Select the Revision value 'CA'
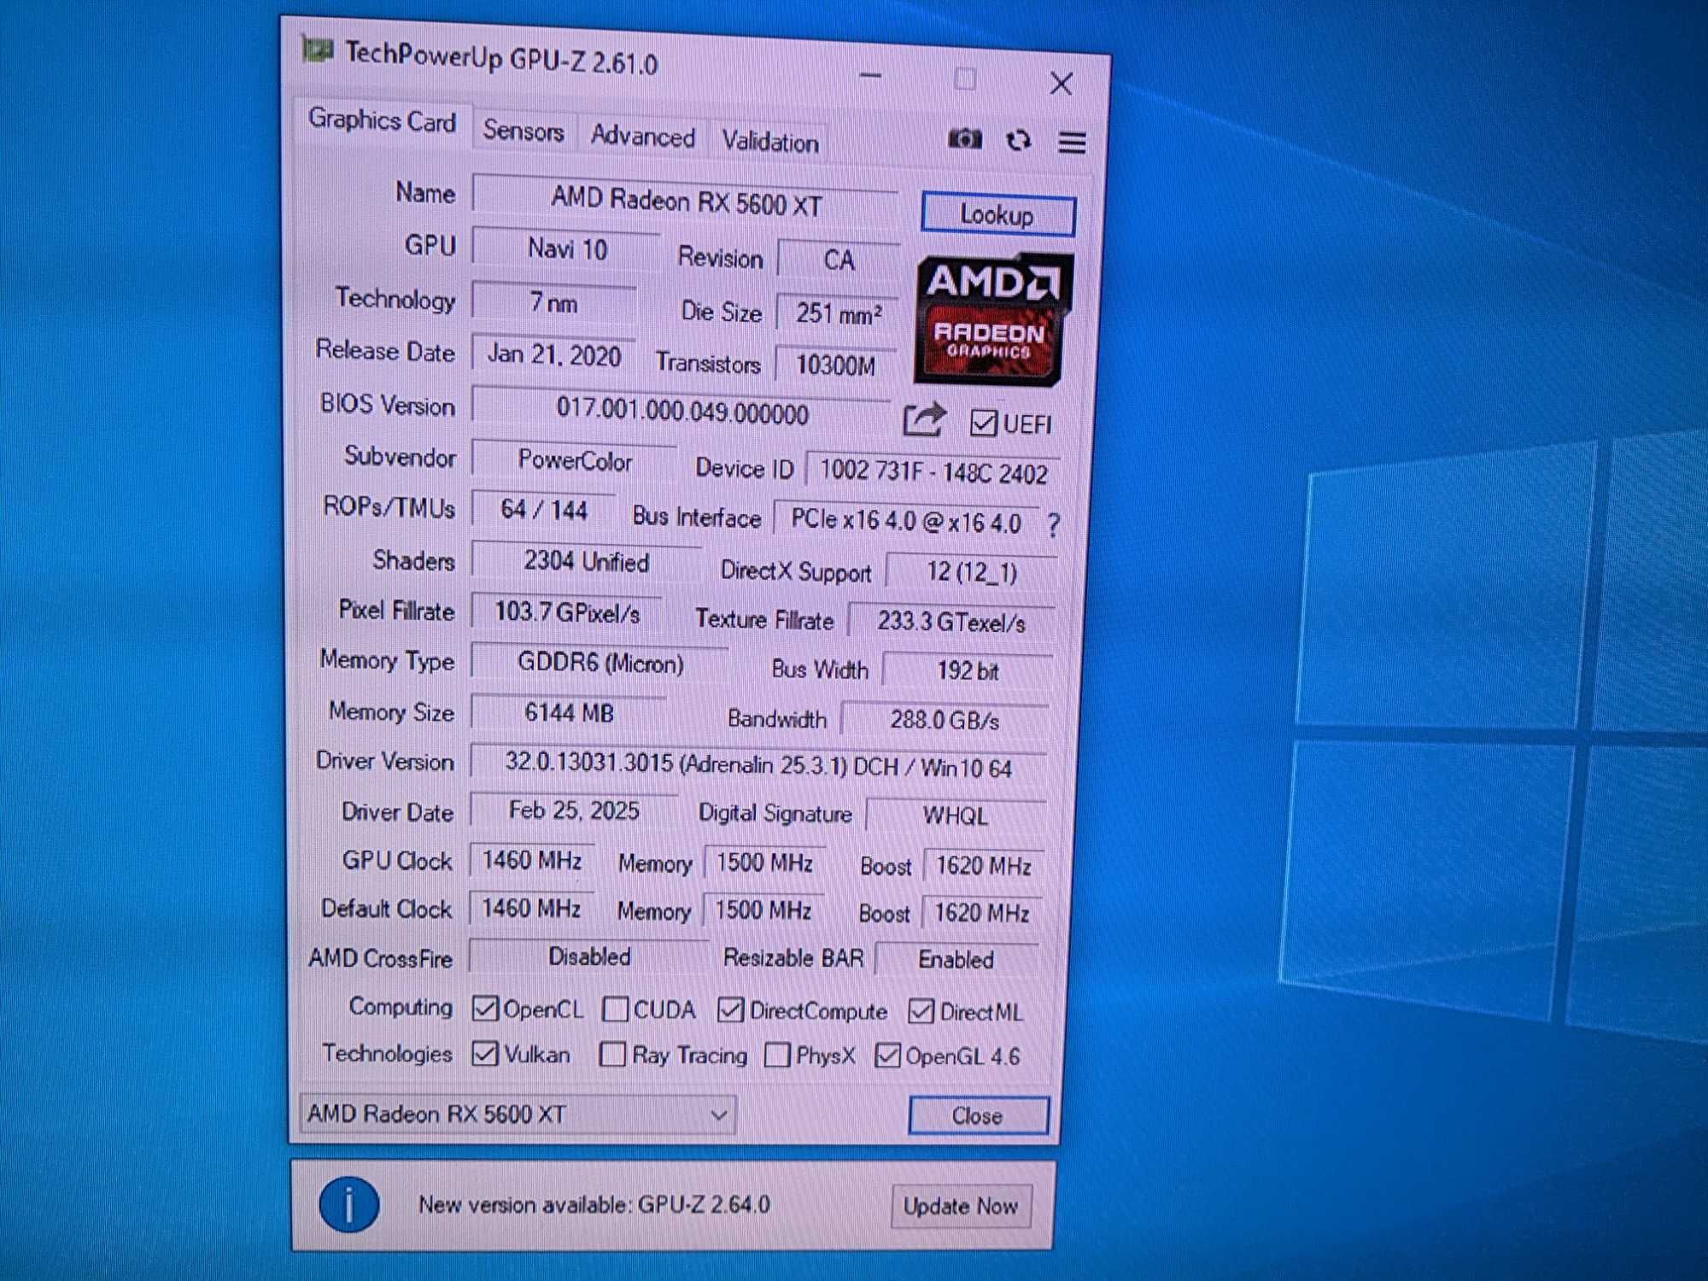Screen dimensions: 1708x1281 coord(839,260)
